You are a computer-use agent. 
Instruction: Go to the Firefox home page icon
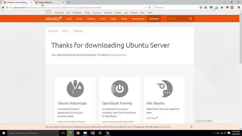click(x=222, y=8)
